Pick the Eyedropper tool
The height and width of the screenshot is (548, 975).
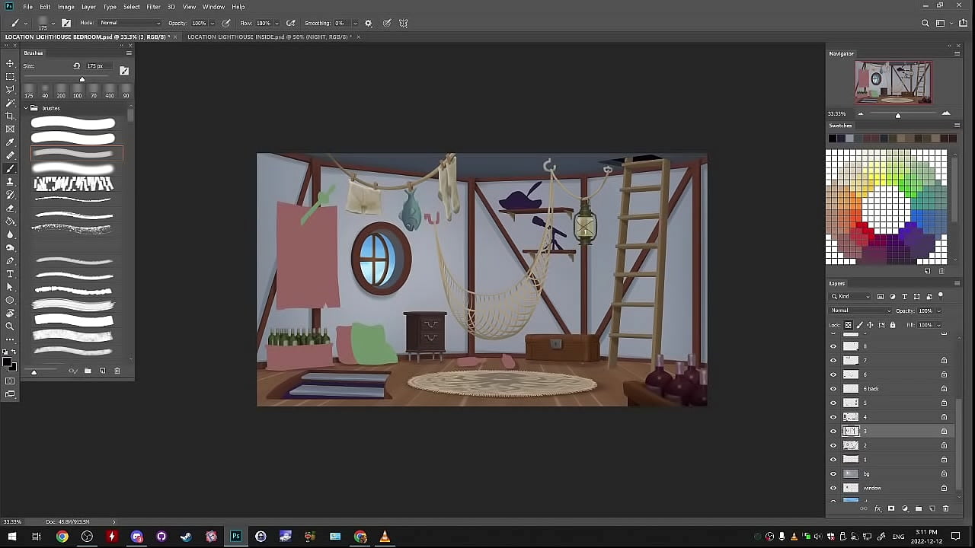point(10,142)
